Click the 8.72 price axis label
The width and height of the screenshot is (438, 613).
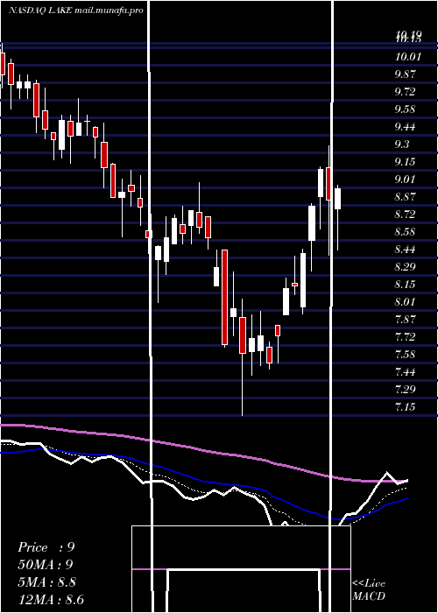[405, 215]
